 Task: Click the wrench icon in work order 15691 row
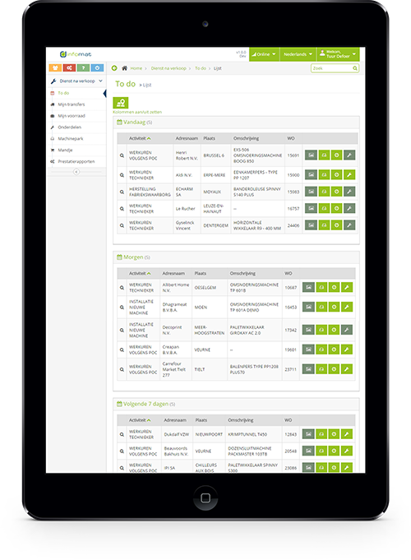point(349,155)
